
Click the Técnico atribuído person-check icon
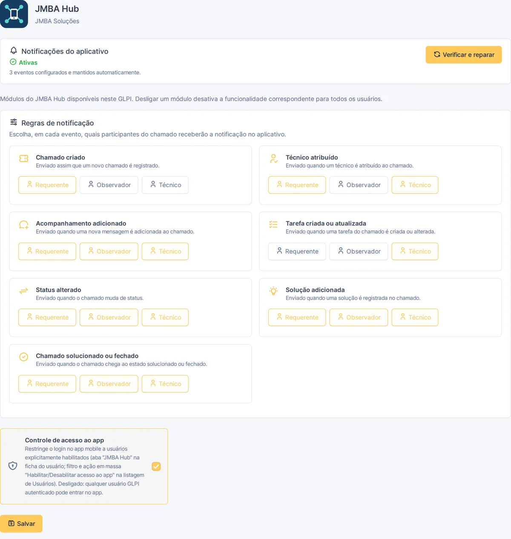tap(274, 159)
